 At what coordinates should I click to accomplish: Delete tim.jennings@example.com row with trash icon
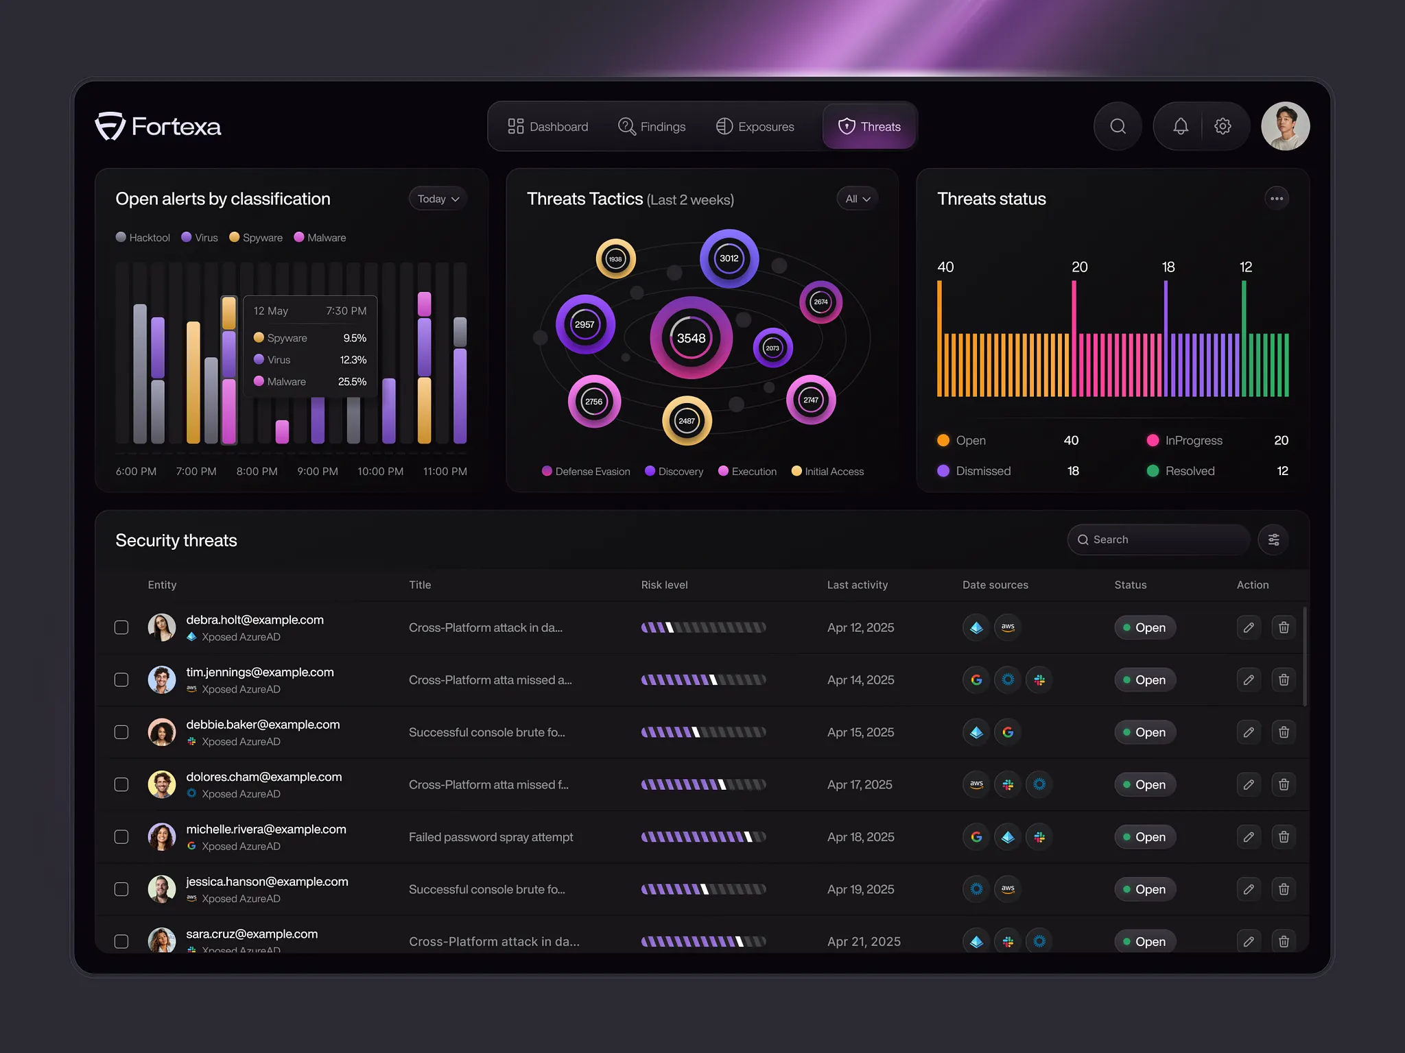click(1284, 679)
